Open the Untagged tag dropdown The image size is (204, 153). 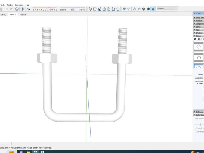pos(167,8)
